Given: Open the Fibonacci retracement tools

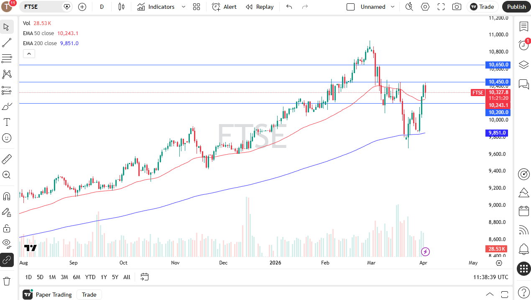Looking at the screenshot, I should pyautogui.click(x=7, y=58).
